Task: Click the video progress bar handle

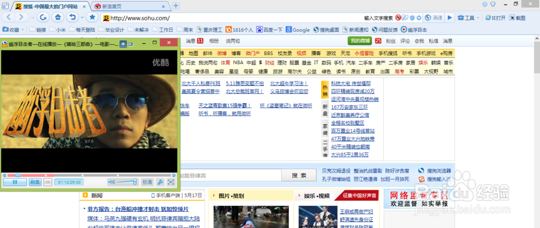Action: point(18,175)
